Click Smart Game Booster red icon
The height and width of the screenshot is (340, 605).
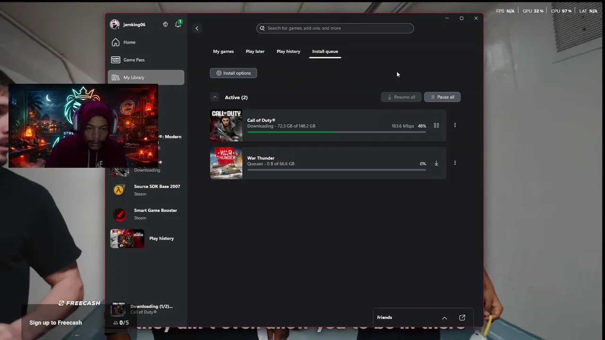pos(120,214)
